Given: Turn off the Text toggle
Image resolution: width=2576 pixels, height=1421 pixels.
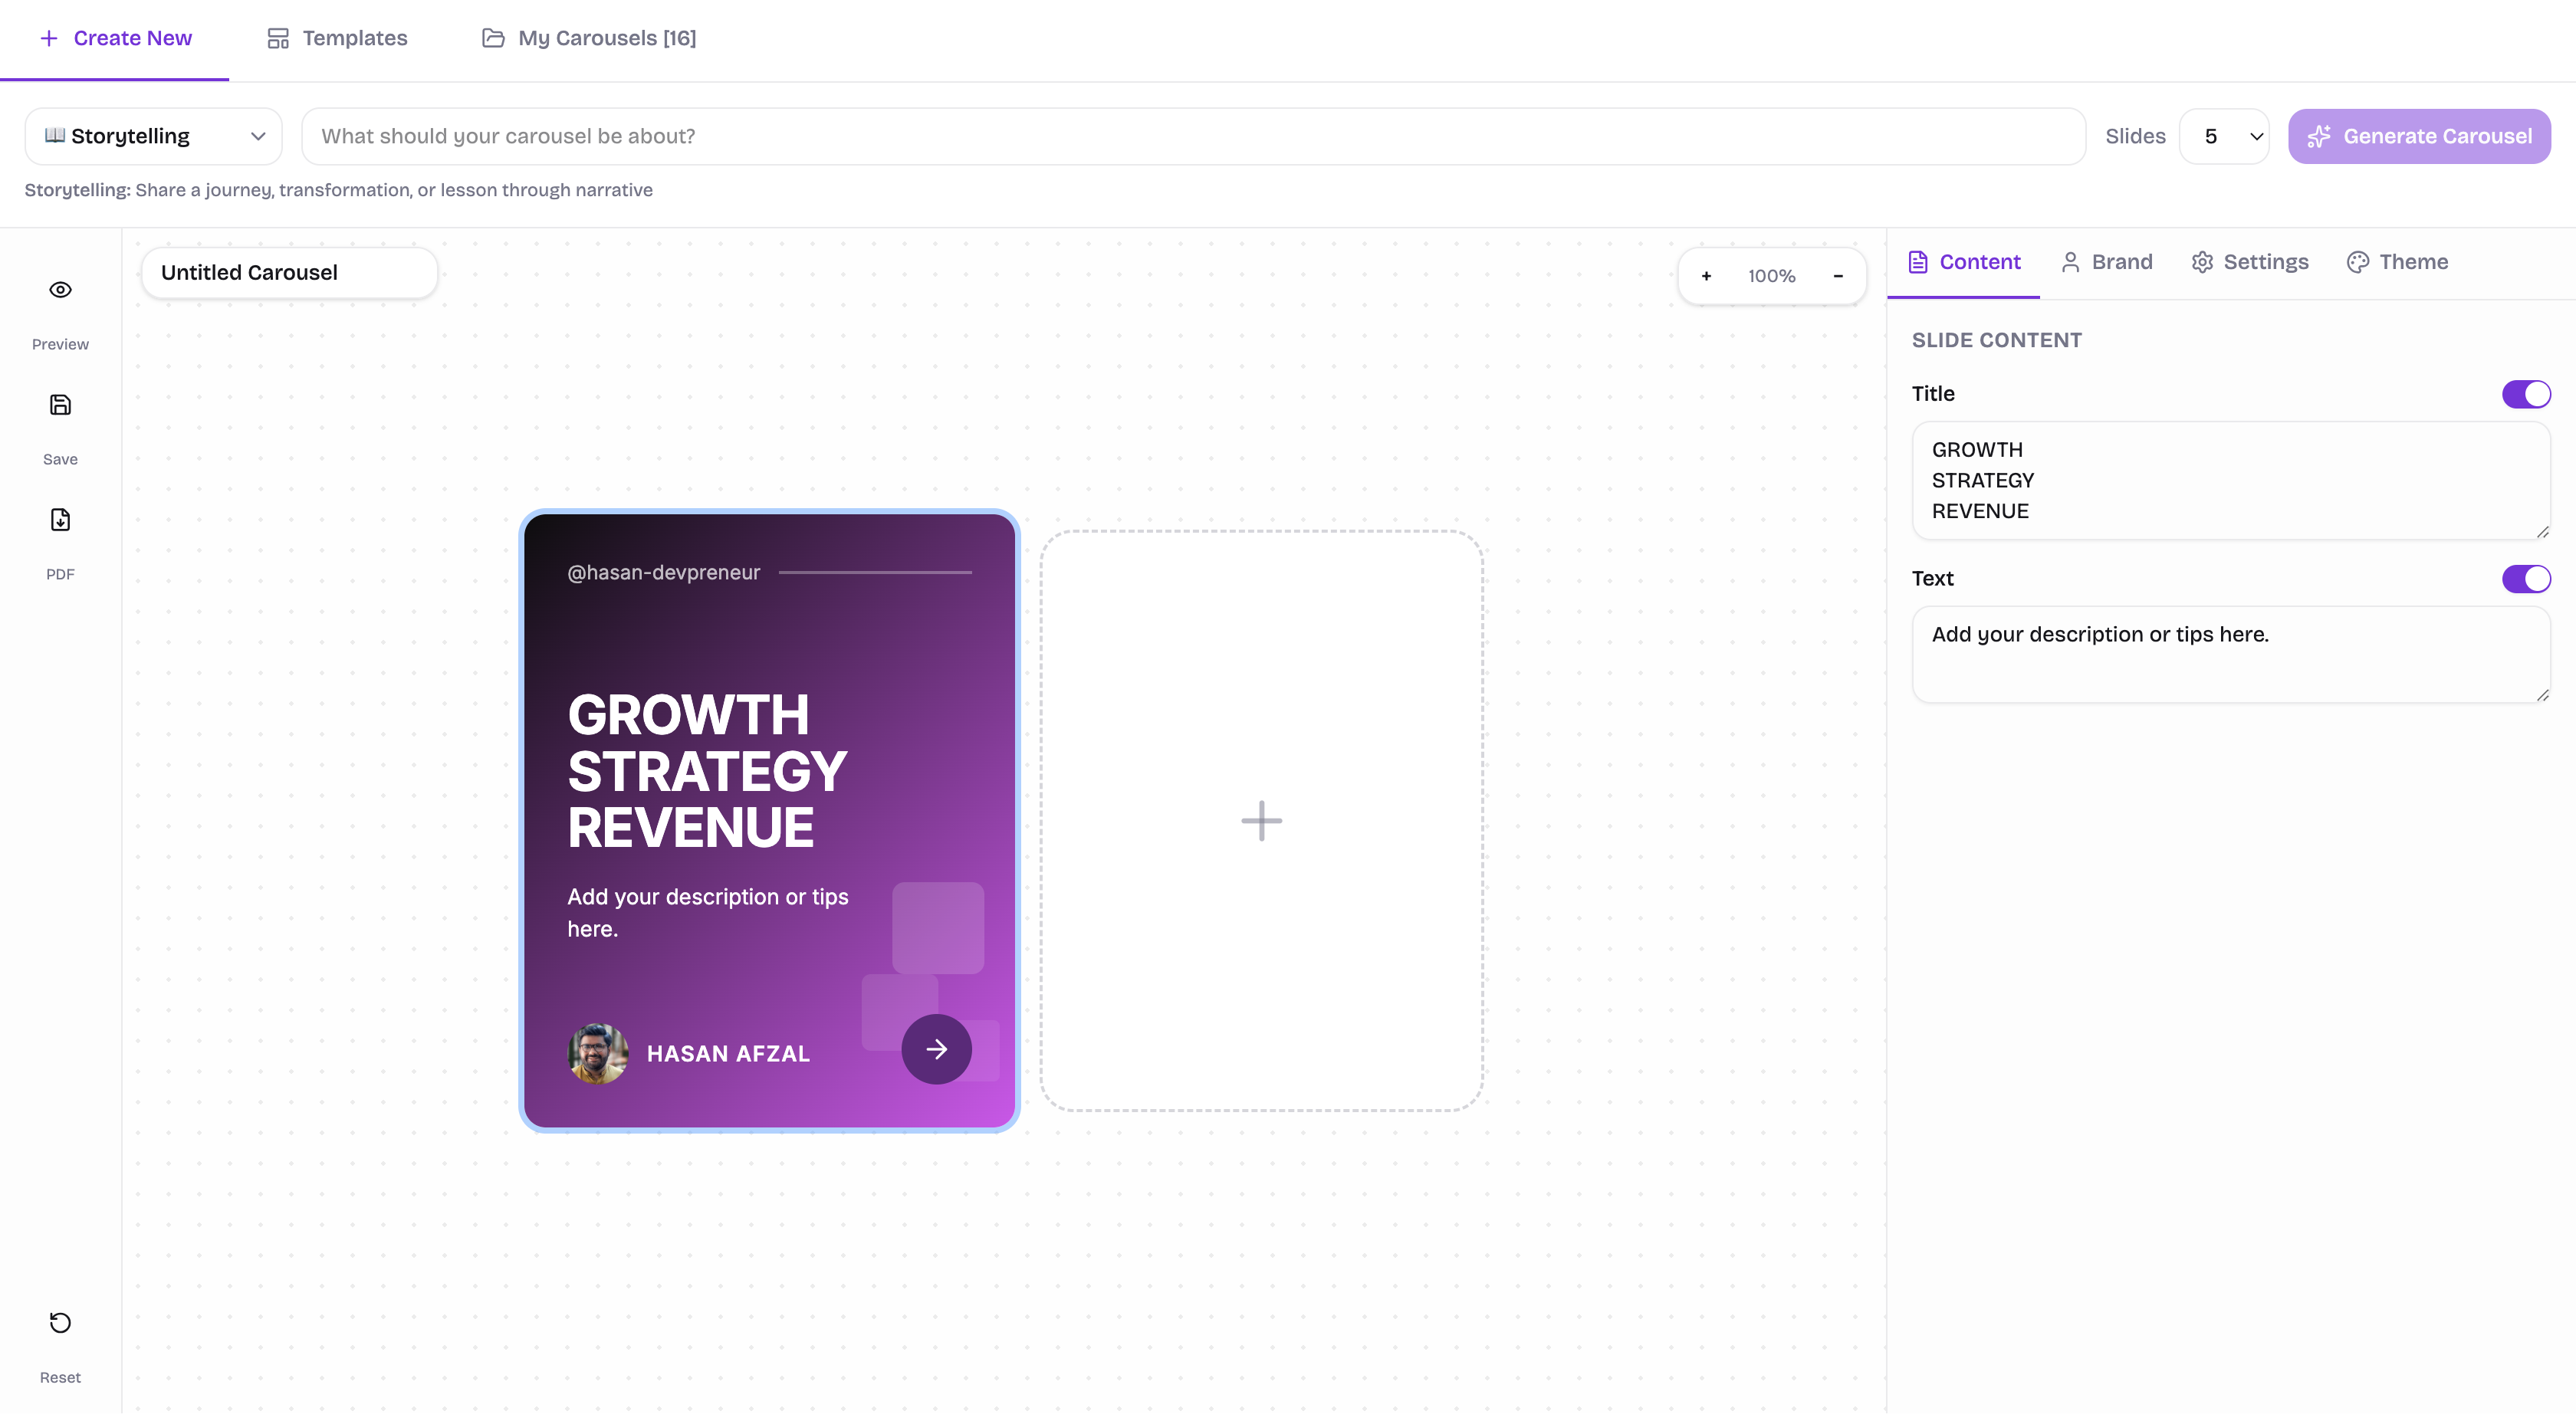Looking at the screenshot, I should [x=2526, y=578].
